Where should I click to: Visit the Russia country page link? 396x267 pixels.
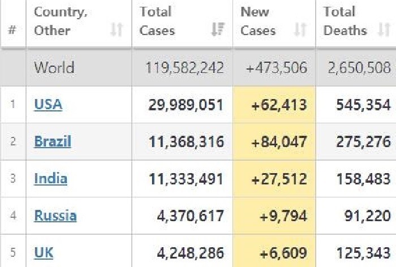(55, 216)
